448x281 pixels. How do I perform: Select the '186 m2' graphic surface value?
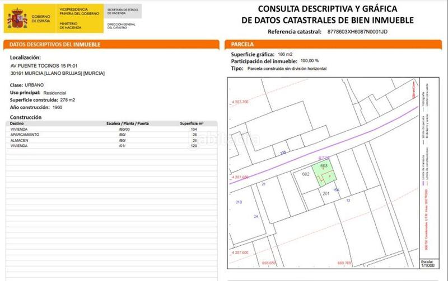[x=285, y=54]
